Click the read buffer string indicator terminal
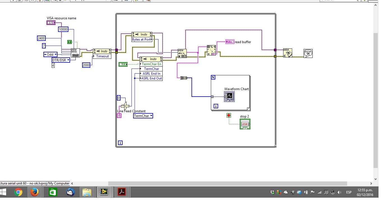Screen dimensions: 383x215 230,42
